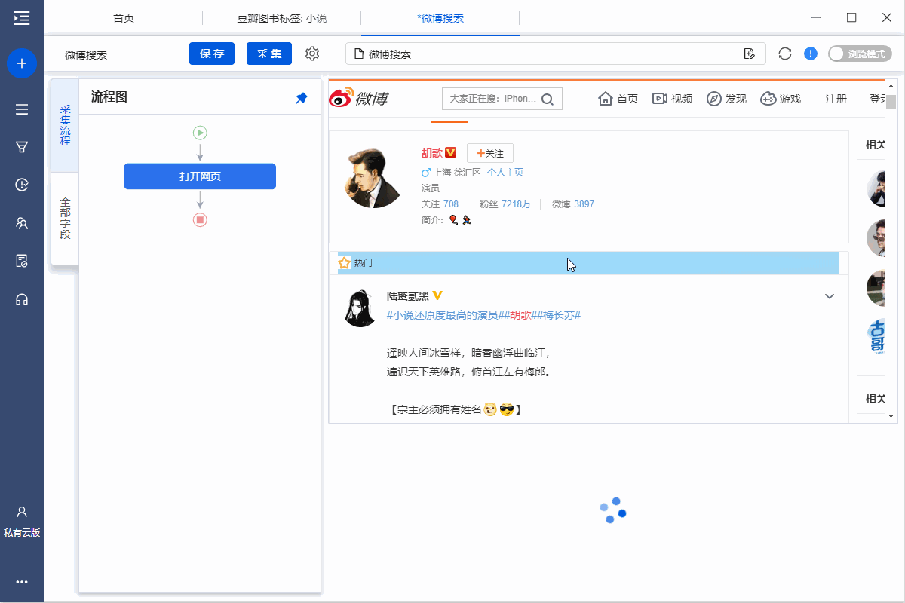Click the 采集 collect button
The width and height of the screenshot is (905, 603).
pos(269,54)
